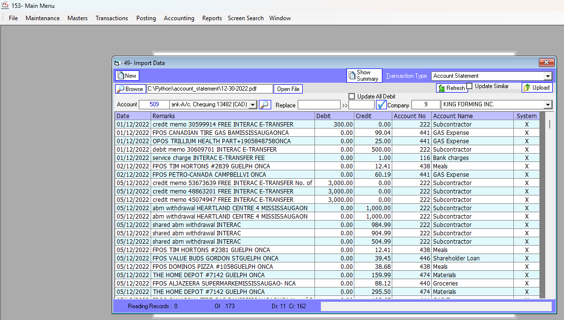Expand the Company name dropdown
This screenshot has width=564, height=320.
tap(548, 105)
